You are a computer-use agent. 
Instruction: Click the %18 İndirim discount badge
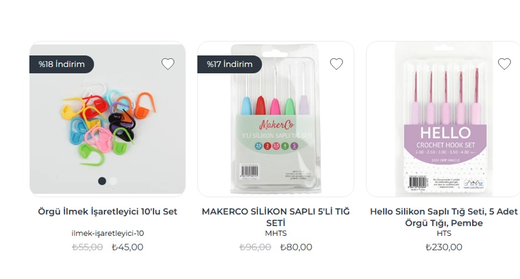coord(62,64)
